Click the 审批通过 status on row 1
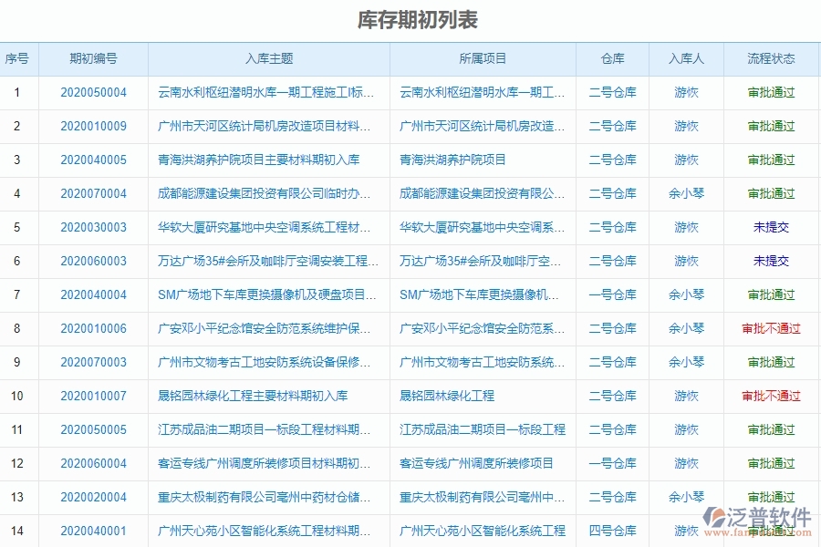The image size is (821, 547). click(x=771, y=93)
